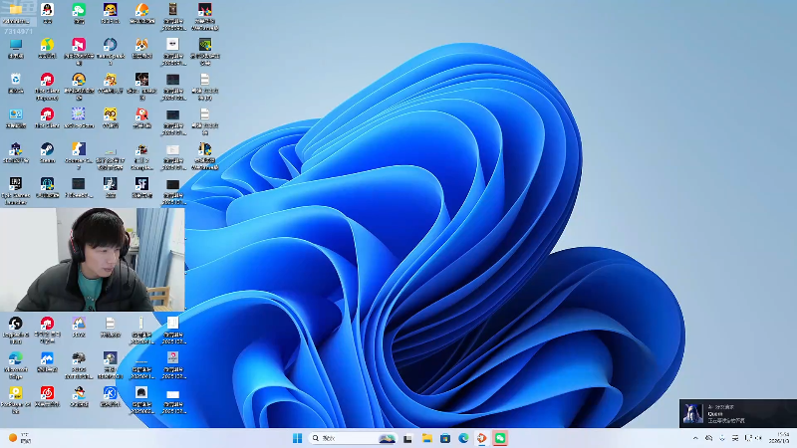Open the weather widget on the taskbar
This screenshot has height=448, width=797.
point(20,438)
